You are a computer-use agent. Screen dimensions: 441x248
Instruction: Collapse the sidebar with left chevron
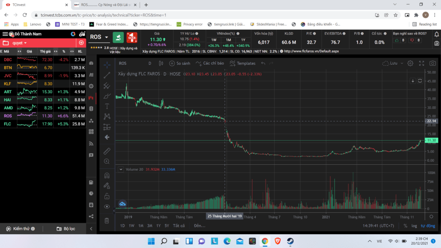pyautogui.click(x=91, y=229)
